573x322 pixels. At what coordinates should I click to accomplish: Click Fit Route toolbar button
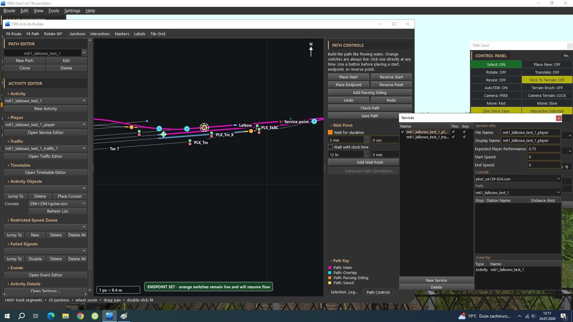[x=14, y=34]
